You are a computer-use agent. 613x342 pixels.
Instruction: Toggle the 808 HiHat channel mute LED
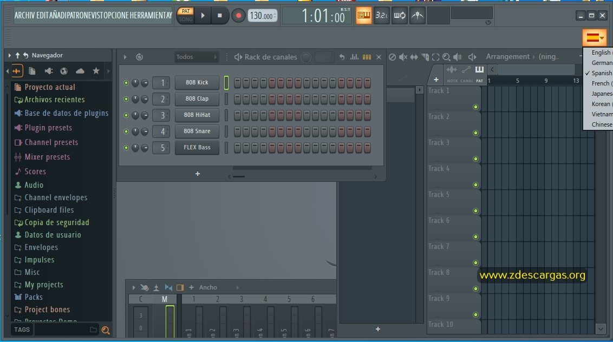click(126, 115)
